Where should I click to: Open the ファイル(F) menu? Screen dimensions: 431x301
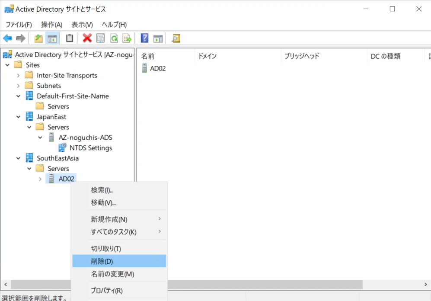[19, 25]
